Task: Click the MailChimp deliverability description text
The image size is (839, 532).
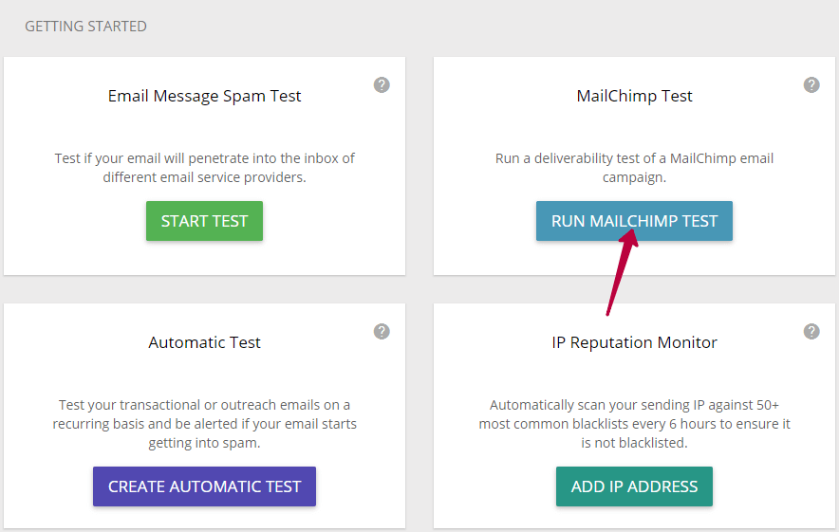Action: tap(634, 168)
